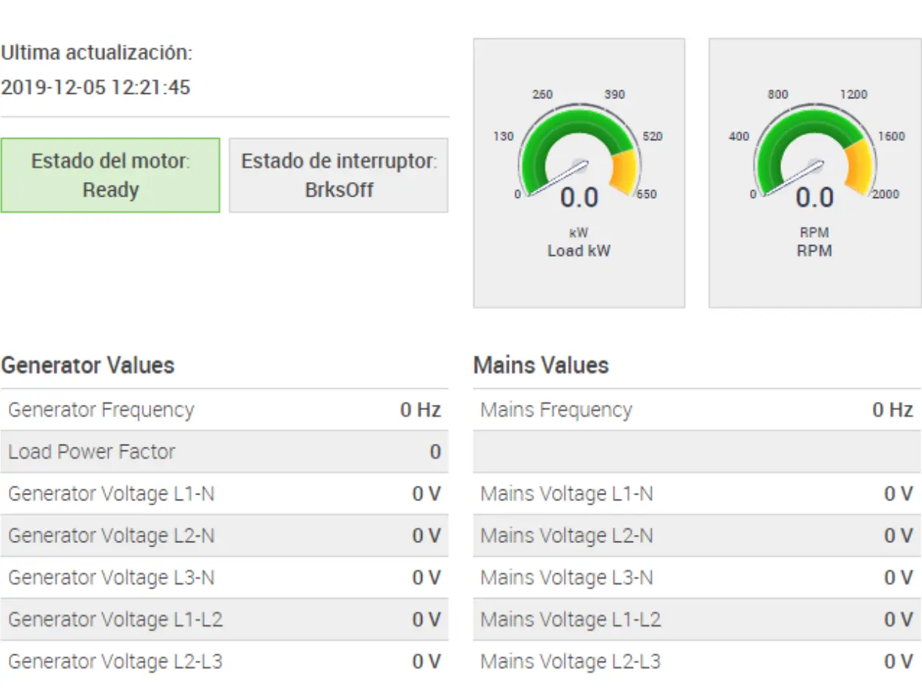Click the Mains Values heading

(x=541, y=365)
